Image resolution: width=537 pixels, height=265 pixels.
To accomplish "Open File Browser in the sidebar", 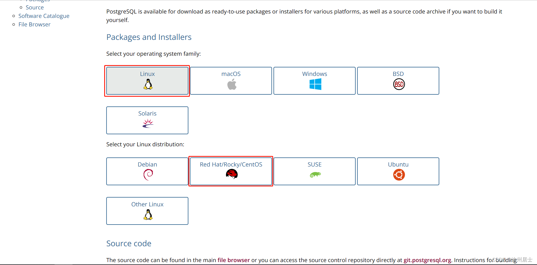I will point(34,24).
